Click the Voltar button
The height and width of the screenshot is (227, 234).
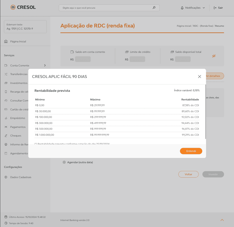point(188,174)
